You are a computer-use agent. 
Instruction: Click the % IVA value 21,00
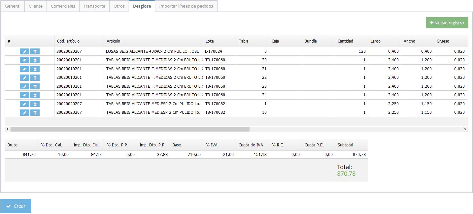click(x=220, y=155)
